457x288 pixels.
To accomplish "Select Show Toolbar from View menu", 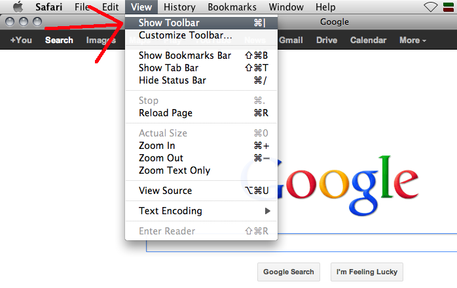I will tap(202, 23).
